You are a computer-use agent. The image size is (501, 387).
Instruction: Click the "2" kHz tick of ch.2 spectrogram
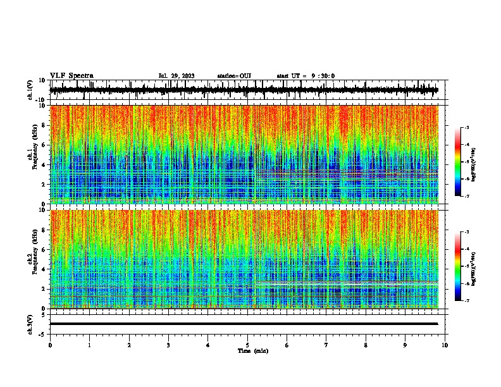[x=44, y=289]
